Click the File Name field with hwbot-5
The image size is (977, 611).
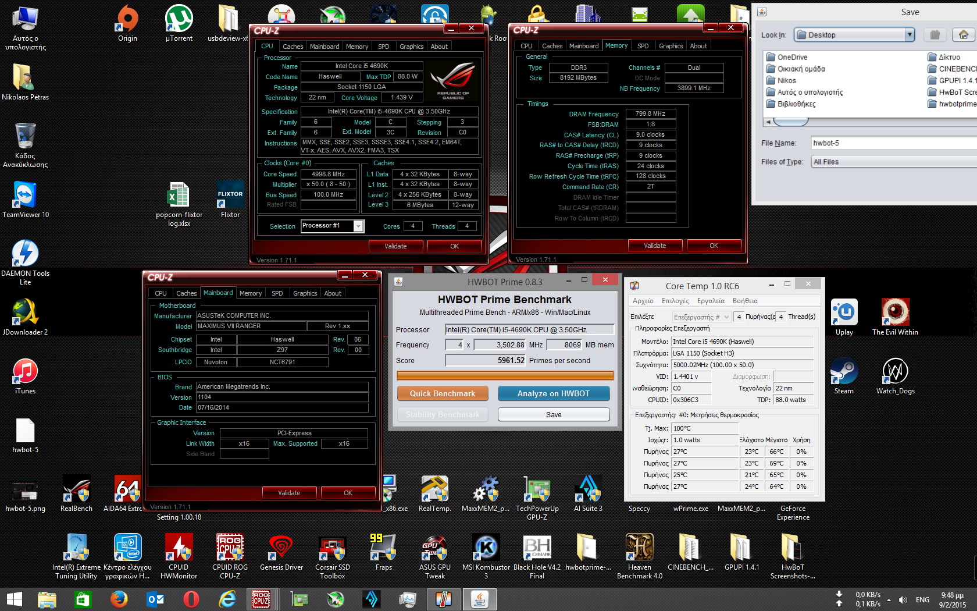(x=894, y=143)
